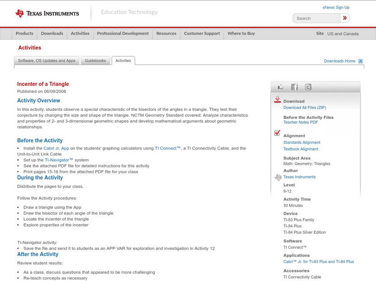The image size is (376, 281).
Task: Click the red Download arrow icon
Action: click(277, 100)
